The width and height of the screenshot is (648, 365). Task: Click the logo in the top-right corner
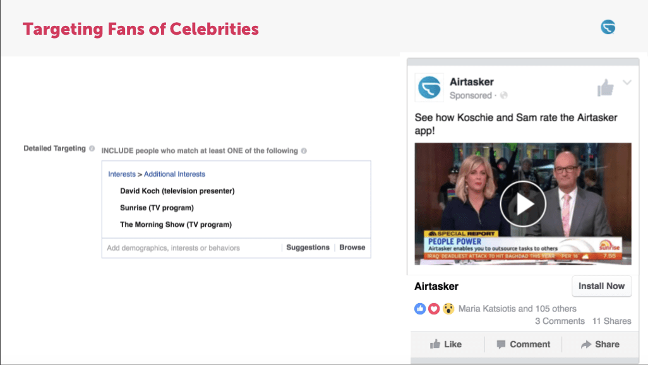[608, 27]
